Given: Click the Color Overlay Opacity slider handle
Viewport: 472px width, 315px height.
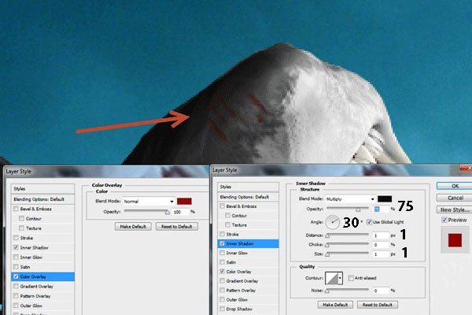Looking at the screenshot, I should point(168,212).
